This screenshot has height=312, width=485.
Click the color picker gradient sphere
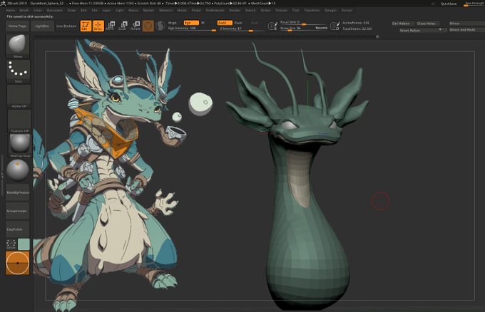pos(18,170)
